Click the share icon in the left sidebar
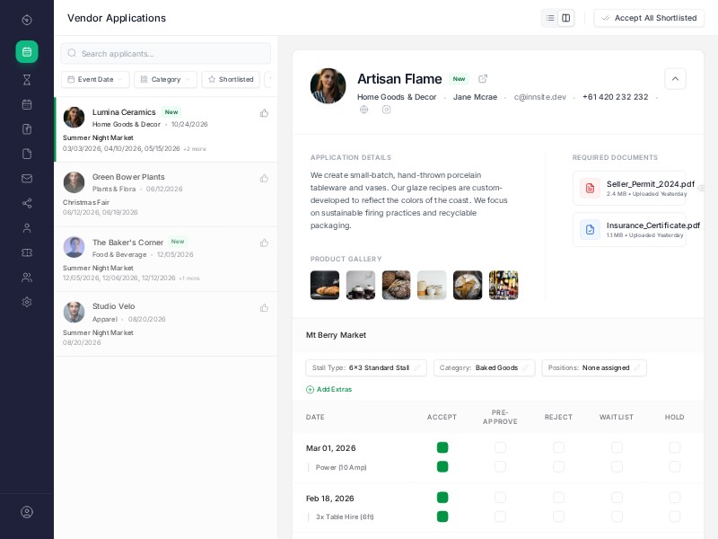Screen dimensions: 718x539 (27, 203)
